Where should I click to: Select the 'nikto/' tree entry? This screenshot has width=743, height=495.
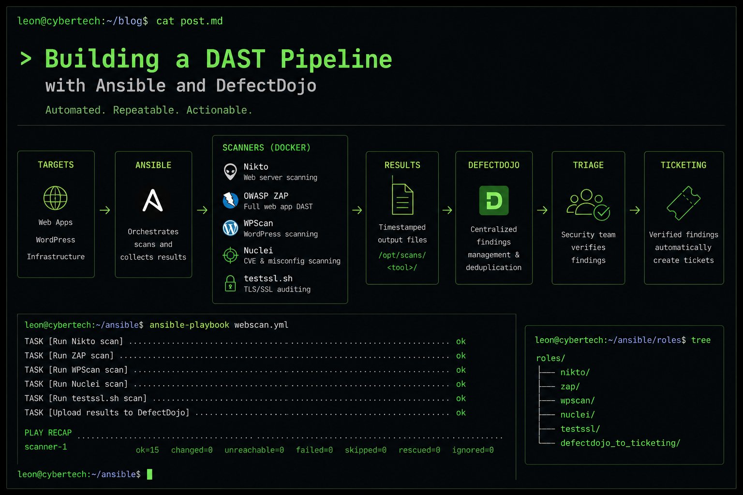pos(575,372)
